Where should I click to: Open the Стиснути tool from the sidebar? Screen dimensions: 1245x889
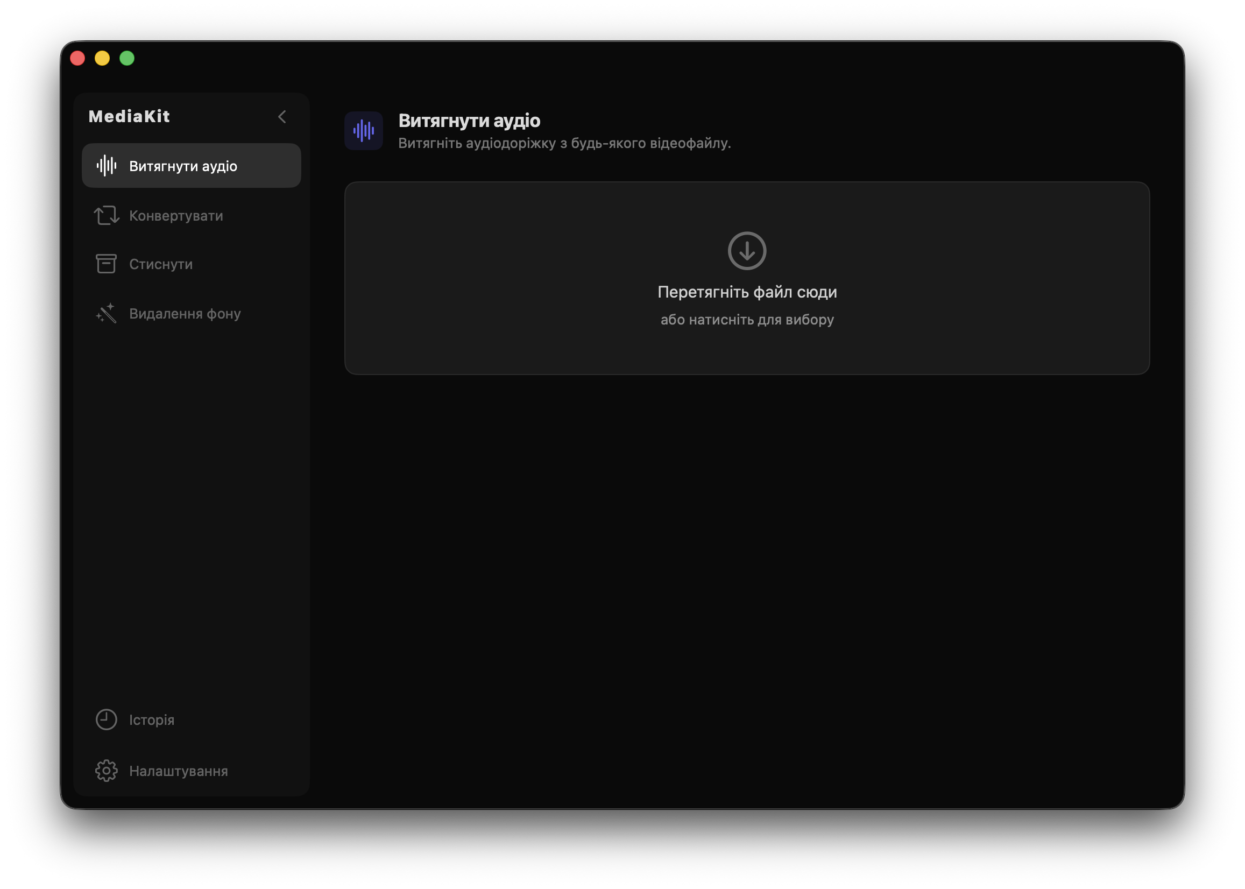point(161,264)
